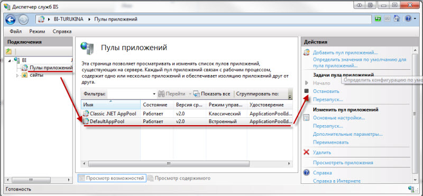Viewport: 423px width, 196px height.
Task: Click the Classic .NET AppPool row icon
Action: tap(86, 113)
